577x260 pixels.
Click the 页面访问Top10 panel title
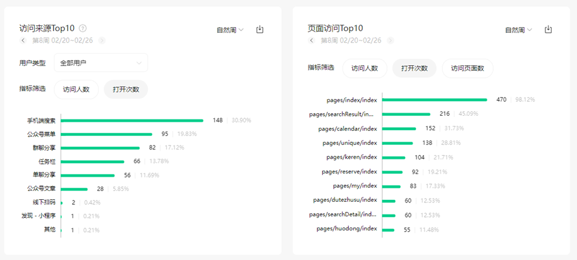coord(335,28)
